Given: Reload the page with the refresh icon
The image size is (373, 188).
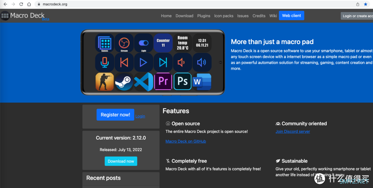Looking at the screenshot, I should [x=21, y=4].
